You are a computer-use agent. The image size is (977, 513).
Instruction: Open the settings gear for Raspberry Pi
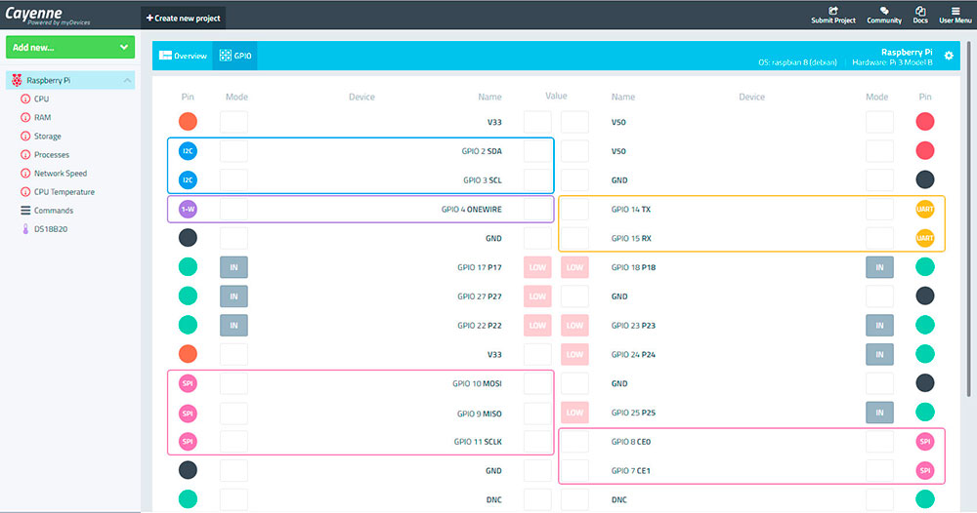point(949,57)
